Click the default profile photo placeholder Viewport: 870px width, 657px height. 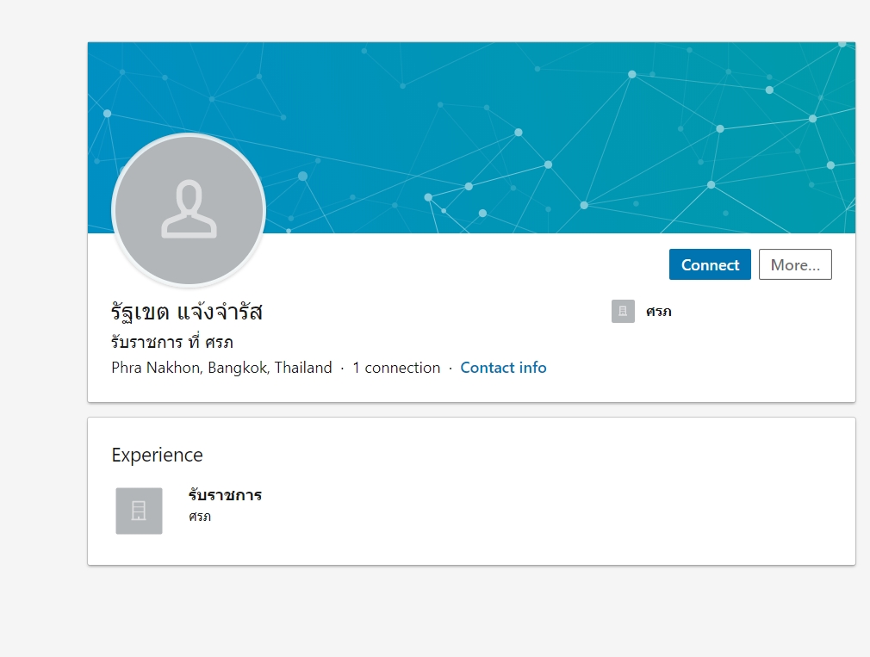pyautogui.click(x=189, y=209)
